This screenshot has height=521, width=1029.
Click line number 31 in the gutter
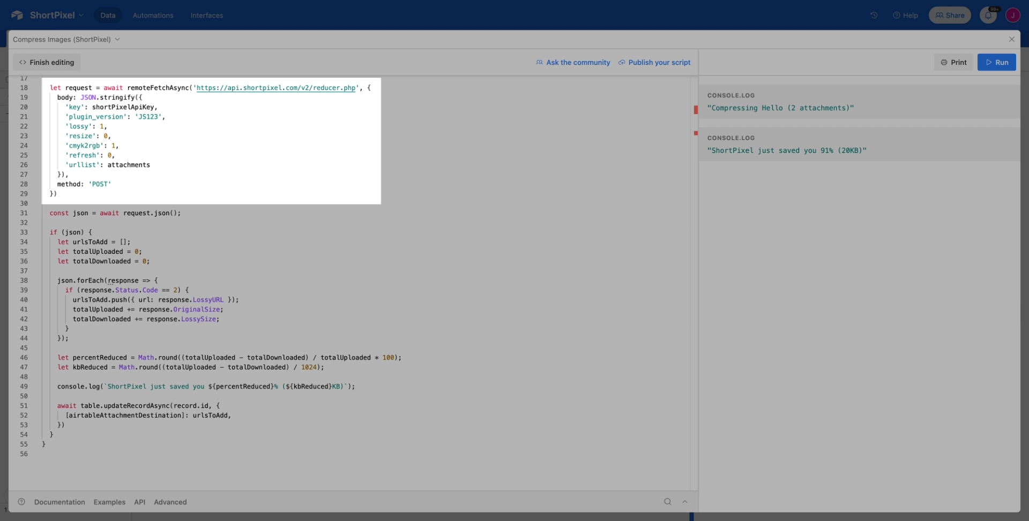click(x=24, y=213)
